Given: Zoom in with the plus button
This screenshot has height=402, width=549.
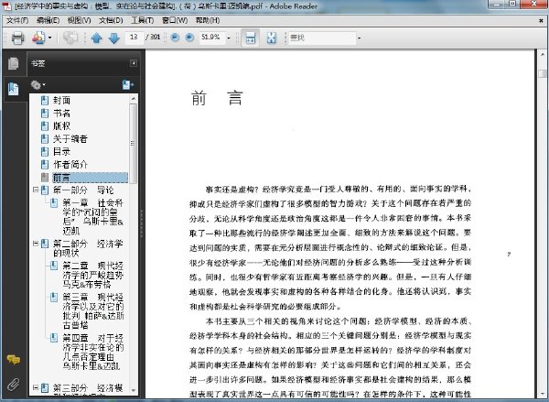Looking at the screenshot, I should [x=189, y=38].
